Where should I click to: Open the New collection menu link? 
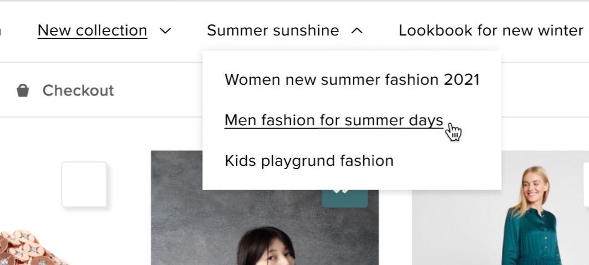pos(93,30)
